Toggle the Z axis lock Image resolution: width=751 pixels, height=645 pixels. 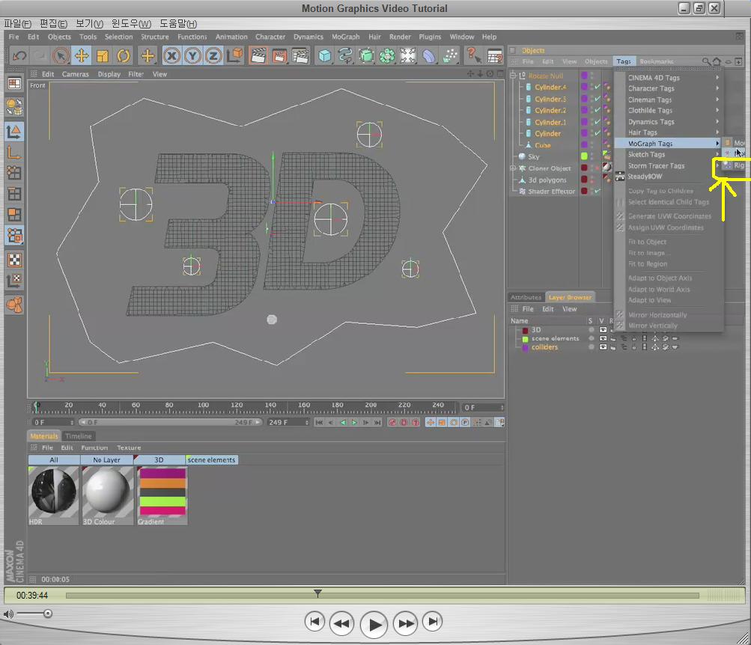tap(213, 56)
